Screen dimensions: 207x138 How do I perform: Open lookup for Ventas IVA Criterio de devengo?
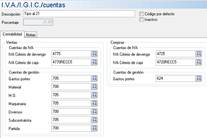[94, 54]
